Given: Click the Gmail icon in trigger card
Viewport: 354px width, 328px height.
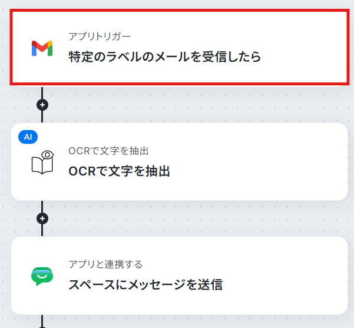Looking at the screenshot, I should (x=42, y=48).
